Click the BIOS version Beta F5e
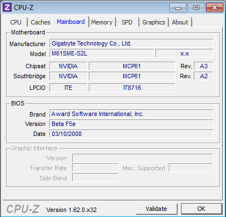Screen dimensions: 226x217 [132, 124]
